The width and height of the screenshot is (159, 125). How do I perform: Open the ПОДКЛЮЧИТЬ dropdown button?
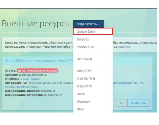88,24
